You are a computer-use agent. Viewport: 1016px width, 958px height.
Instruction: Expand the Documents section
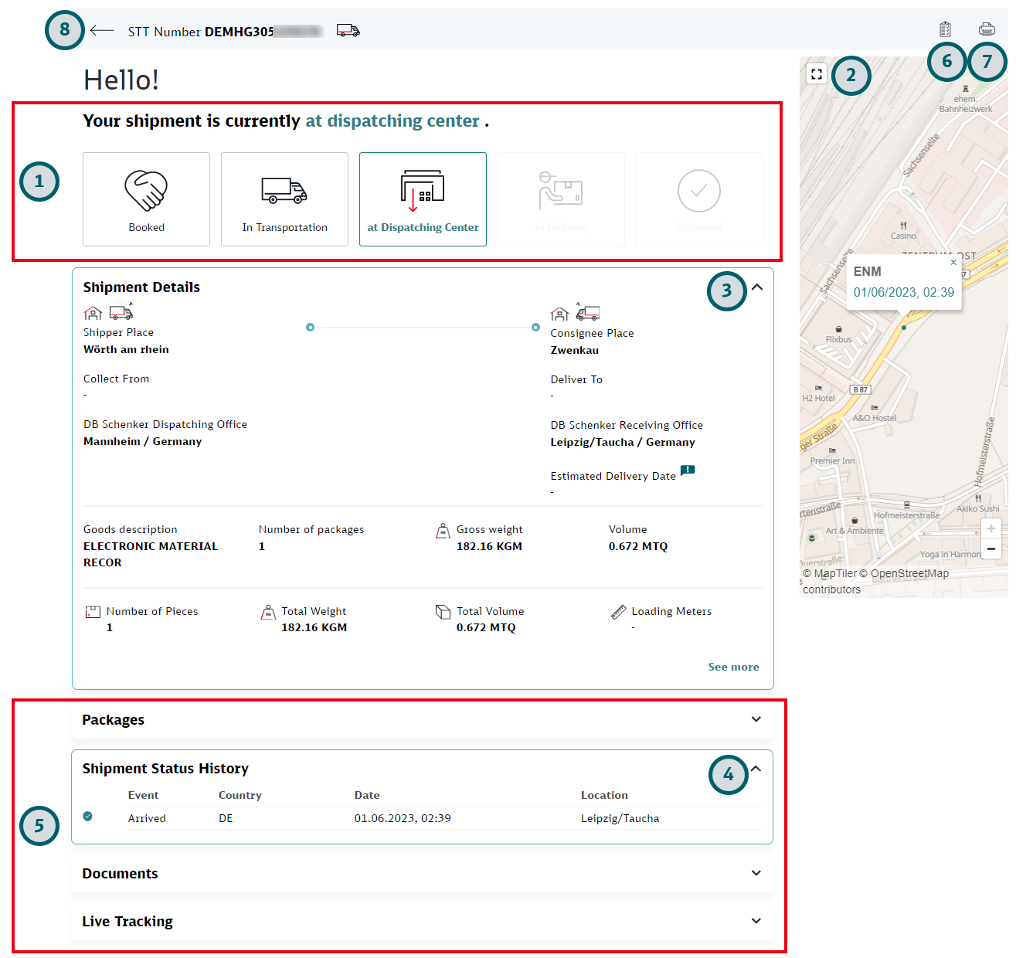pos(756,873)
